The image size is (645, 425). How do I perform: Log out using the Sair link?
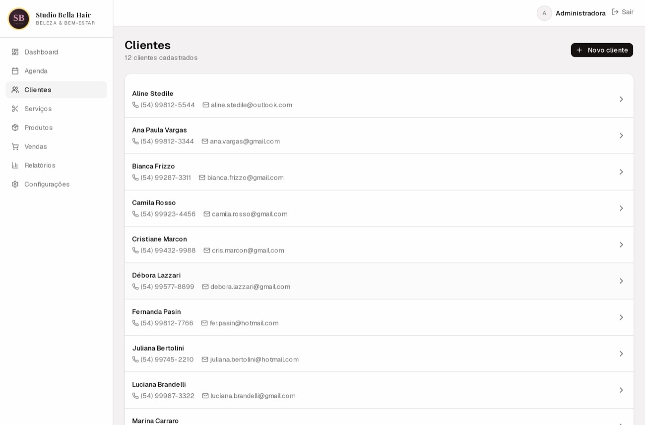coord(623,12)
